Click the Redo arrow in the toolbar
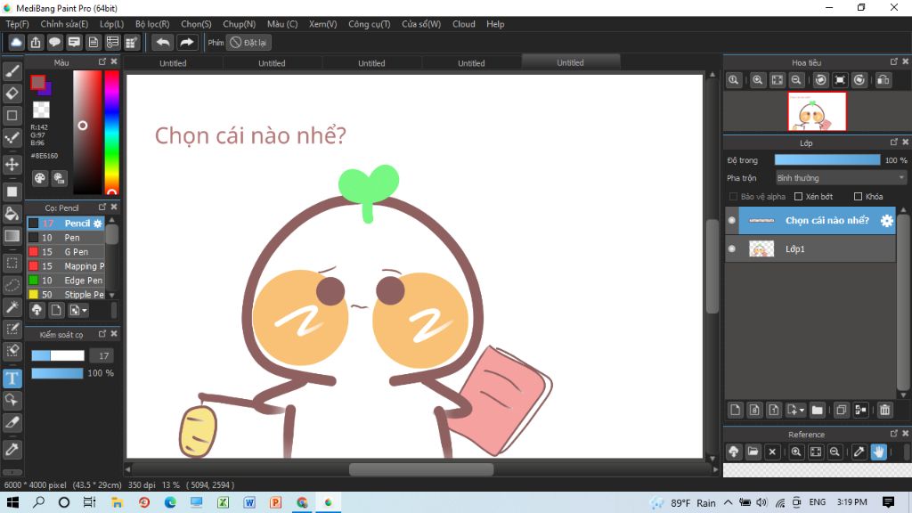 pos(187,43)
